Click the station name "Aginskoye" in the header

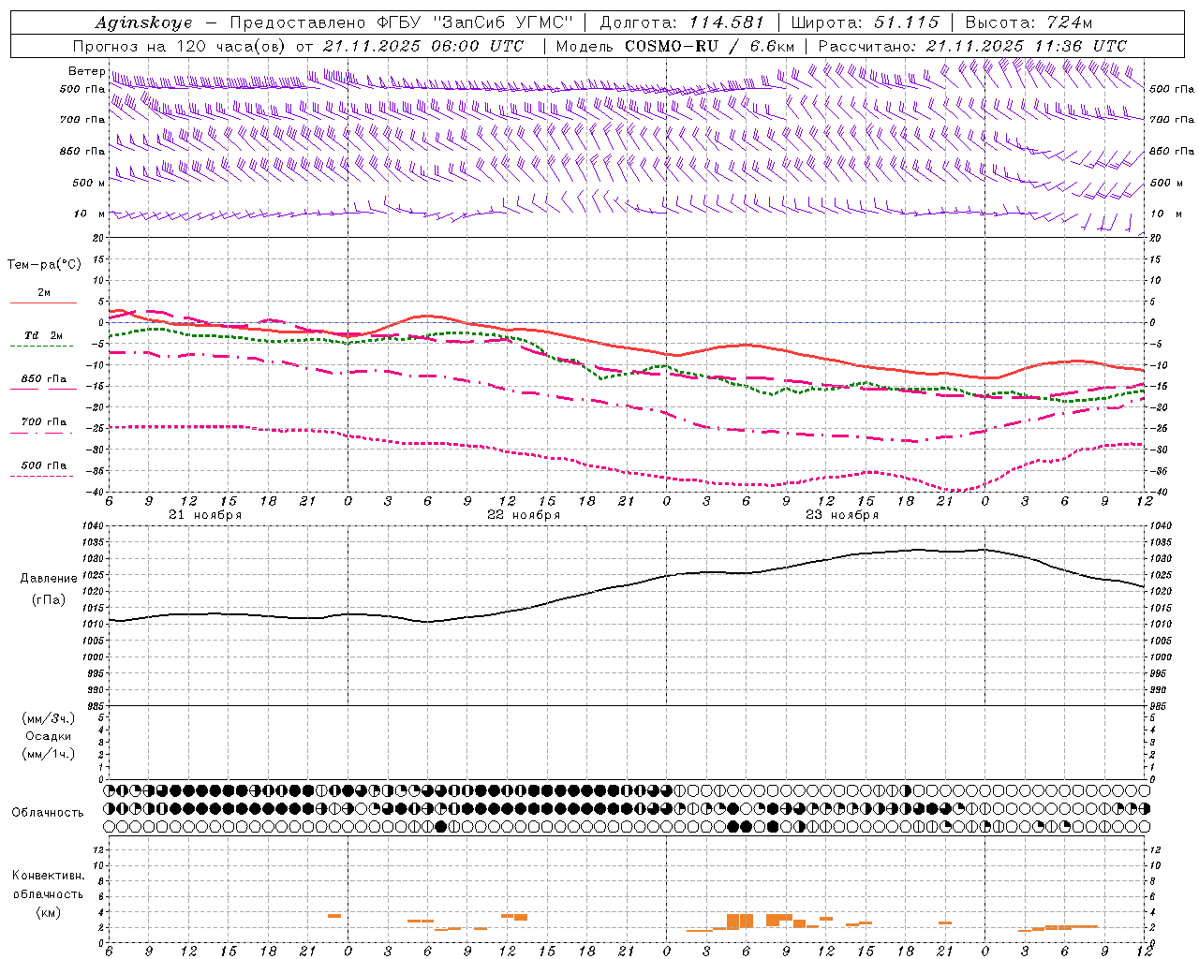pos(143,22)
